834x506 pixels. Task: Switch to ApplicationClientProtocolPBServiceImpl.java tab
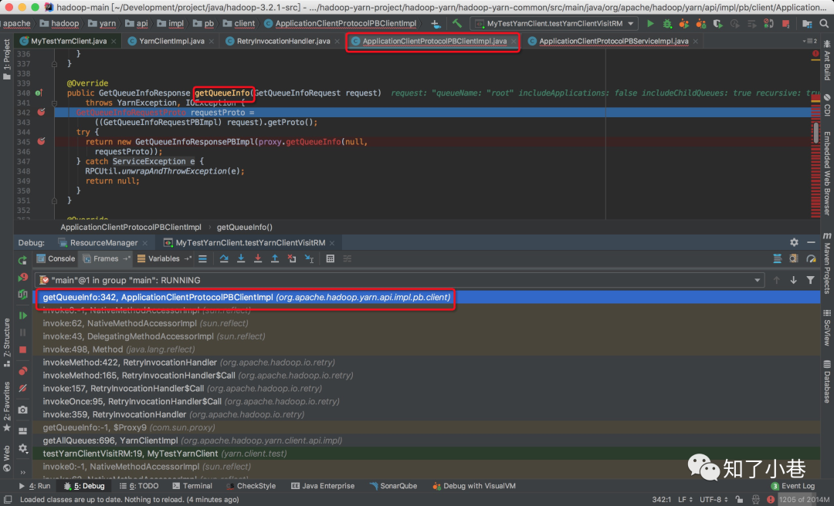(x=614, y=41)
